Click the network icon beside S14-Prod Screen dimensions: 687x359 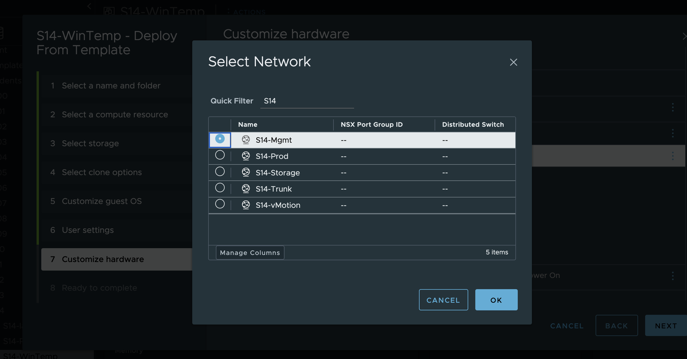[246, 156]
